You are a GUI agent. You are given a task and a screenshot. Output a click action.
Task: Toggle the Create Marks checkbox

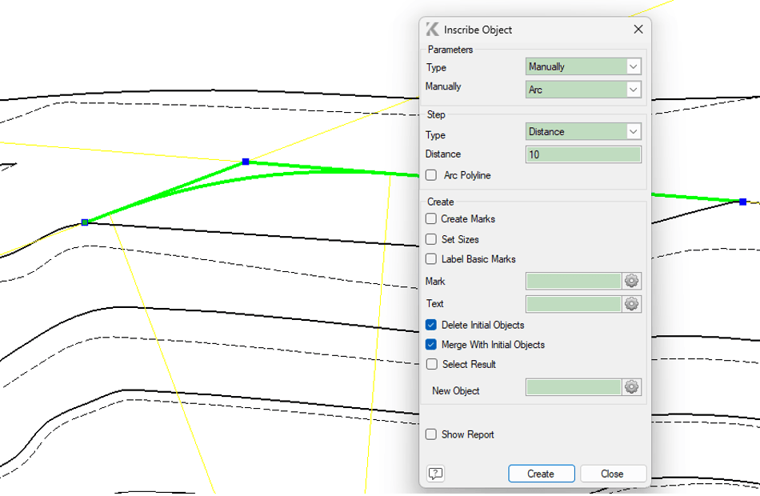(x=432, y=219)
